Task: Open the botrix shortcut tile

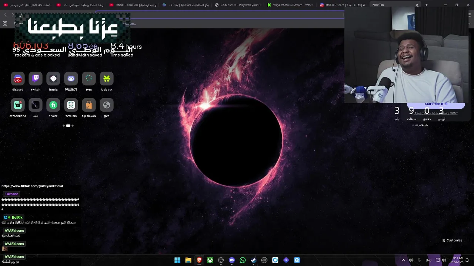Action: (x=53, y=79)
